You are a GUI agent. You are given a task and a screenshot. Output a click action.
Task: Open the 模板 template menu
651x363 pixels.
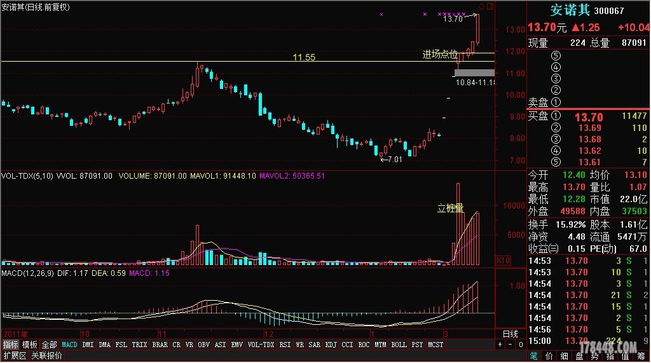pyautogui.click(x=30, y=345)
